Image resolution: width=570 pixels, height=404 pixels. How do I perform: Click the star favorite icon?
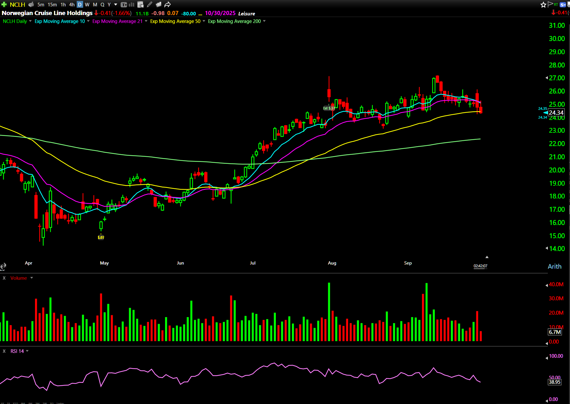coord(543,4)
